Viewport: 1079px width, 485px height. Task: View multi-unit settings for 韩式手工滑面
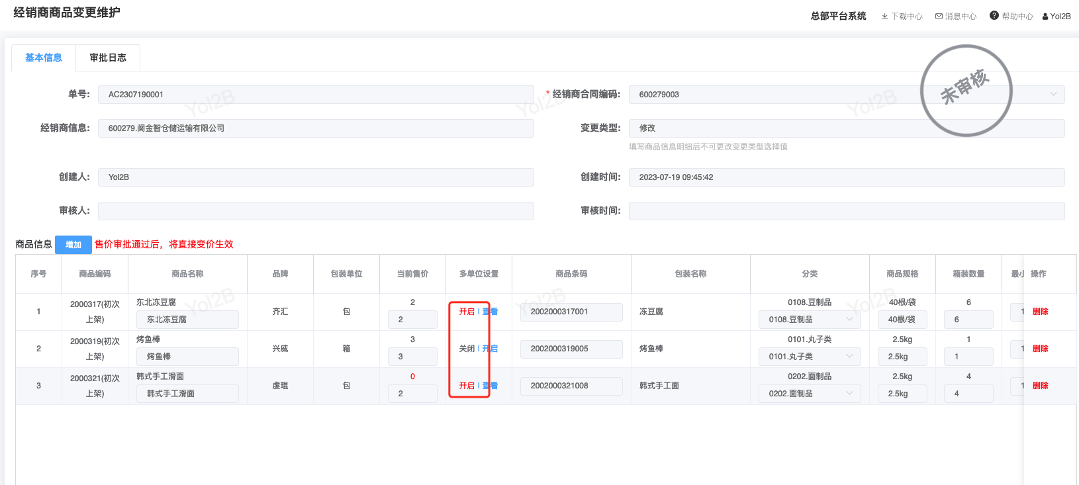click(490, 386)
